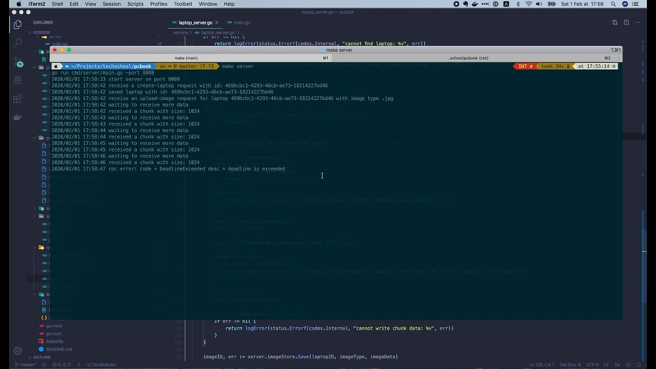
Task: Open the View menu
Action: [90, 4]
